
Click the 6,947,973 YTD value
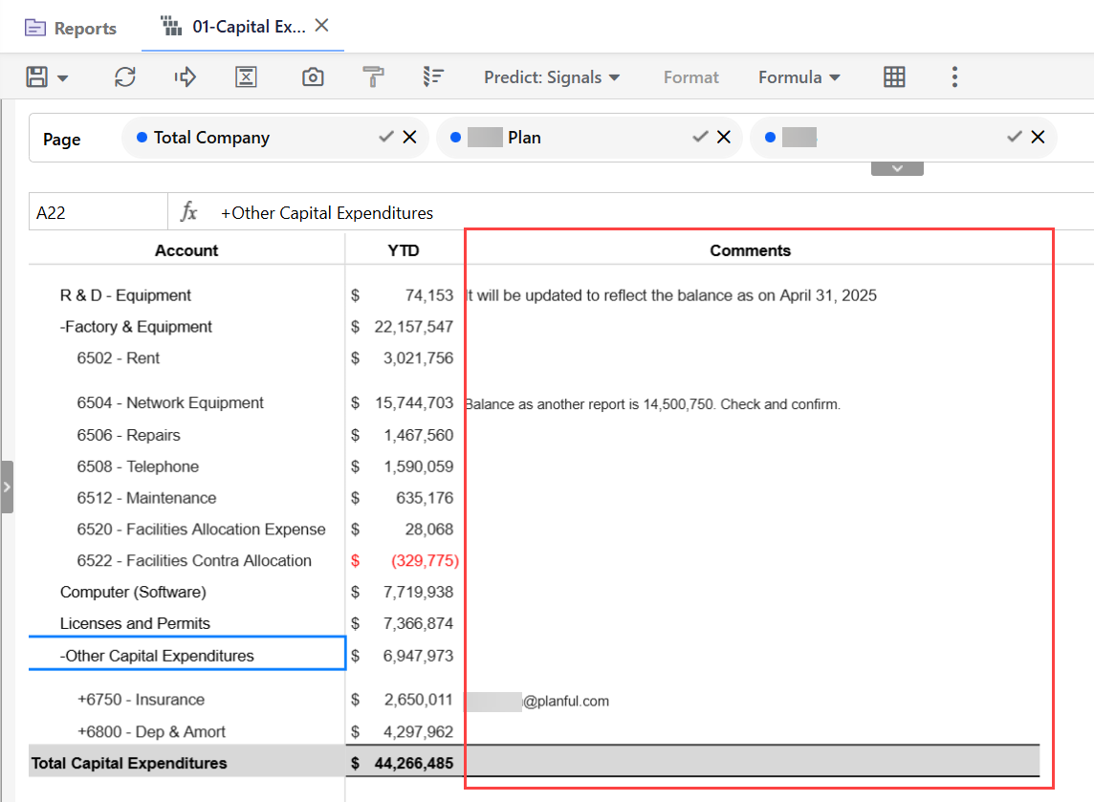point(418,656)
